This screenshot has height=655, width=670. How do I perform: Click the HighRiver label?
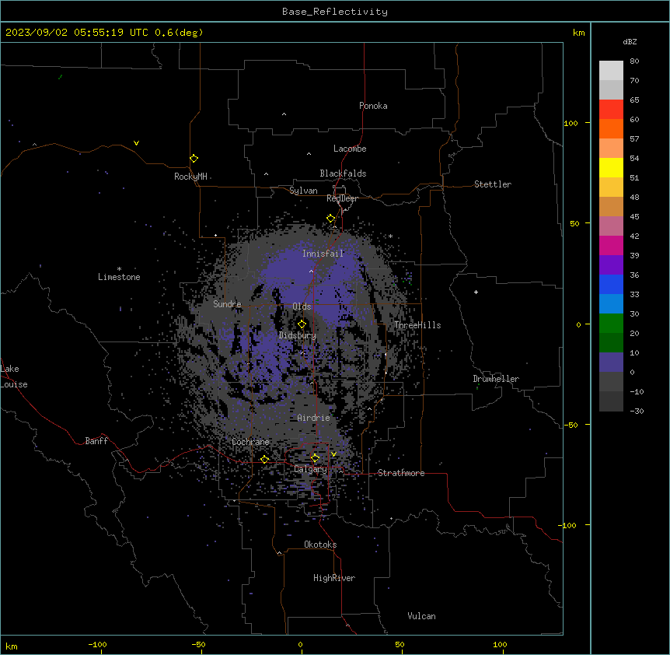click(x=334, y=578)
